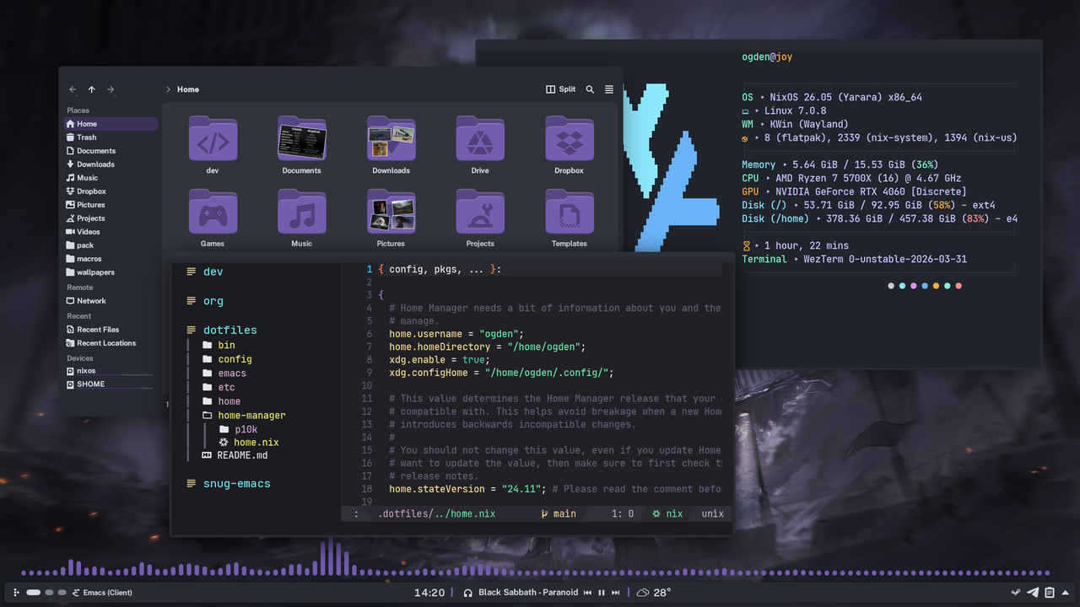Select the Templates folder icon
The image size is (1080, 607).
tap(569, 212)
